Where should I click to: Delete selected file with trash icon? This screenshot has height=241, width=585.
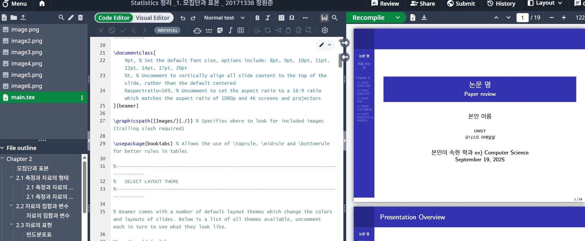coord(80,18)
